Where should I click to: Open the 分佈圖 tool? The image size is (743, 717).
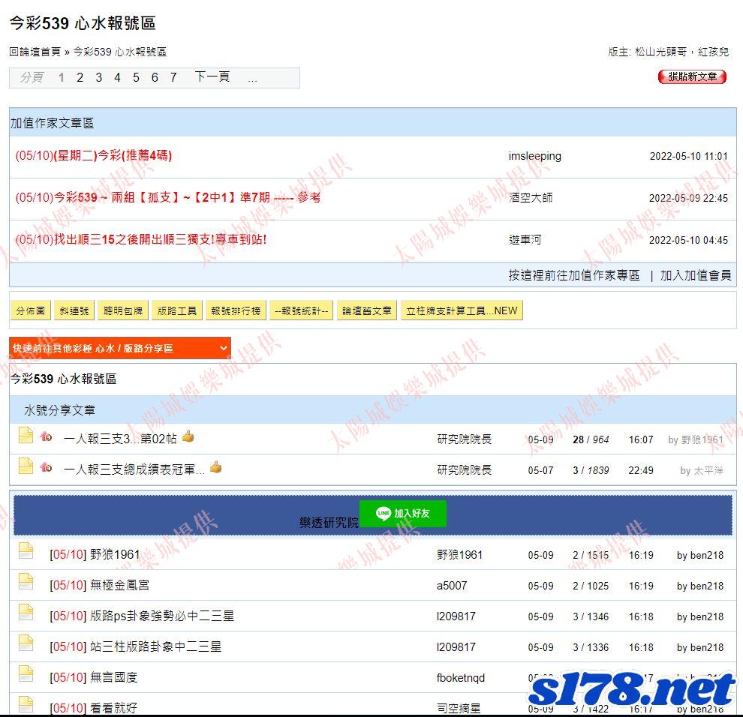coord(30,310)
